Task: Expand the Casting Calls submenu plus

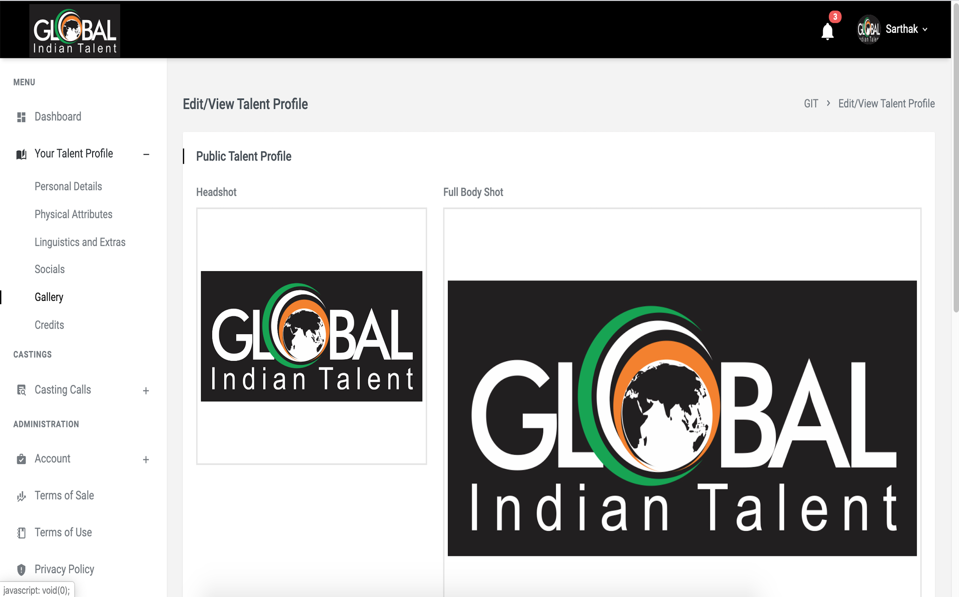Action: pos(146,390)
